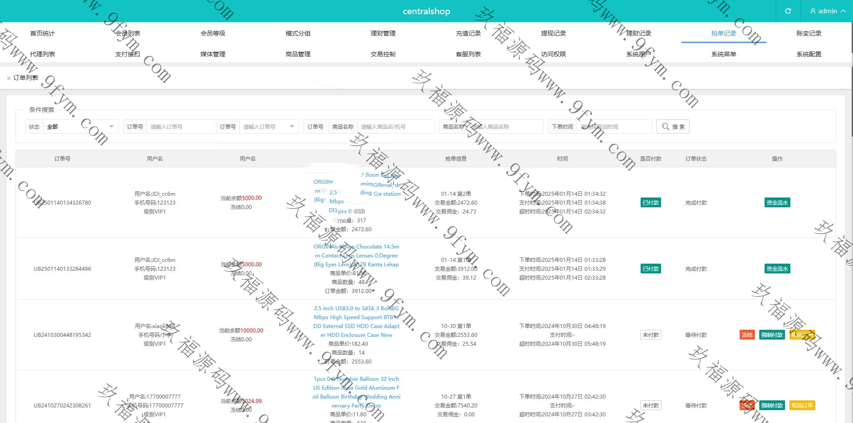
Task: Switch to the 商品管理 section
Action: point(298,54)
